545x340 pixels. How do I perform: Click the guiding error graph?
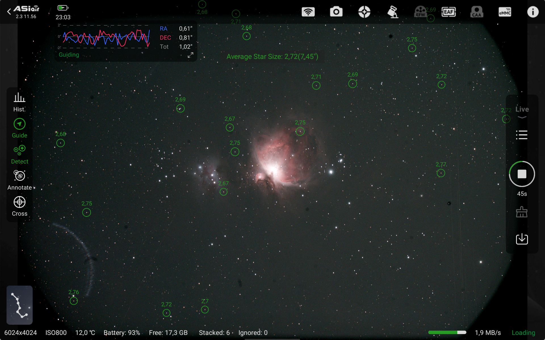click(x=106, y=37)
